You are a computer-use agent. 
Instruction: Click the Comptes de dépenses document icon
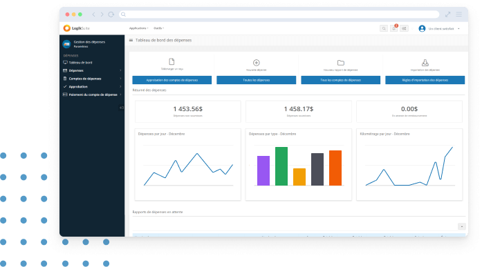[65, 79]
